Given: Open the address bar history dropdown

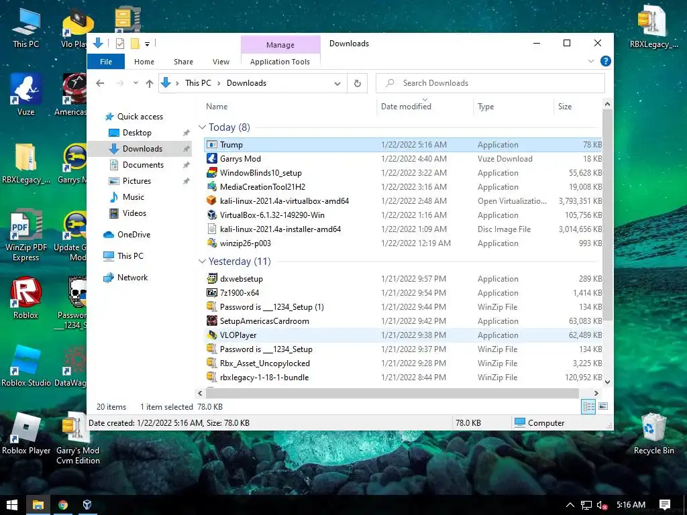Looking at the screenshot, I should point(337,83).
